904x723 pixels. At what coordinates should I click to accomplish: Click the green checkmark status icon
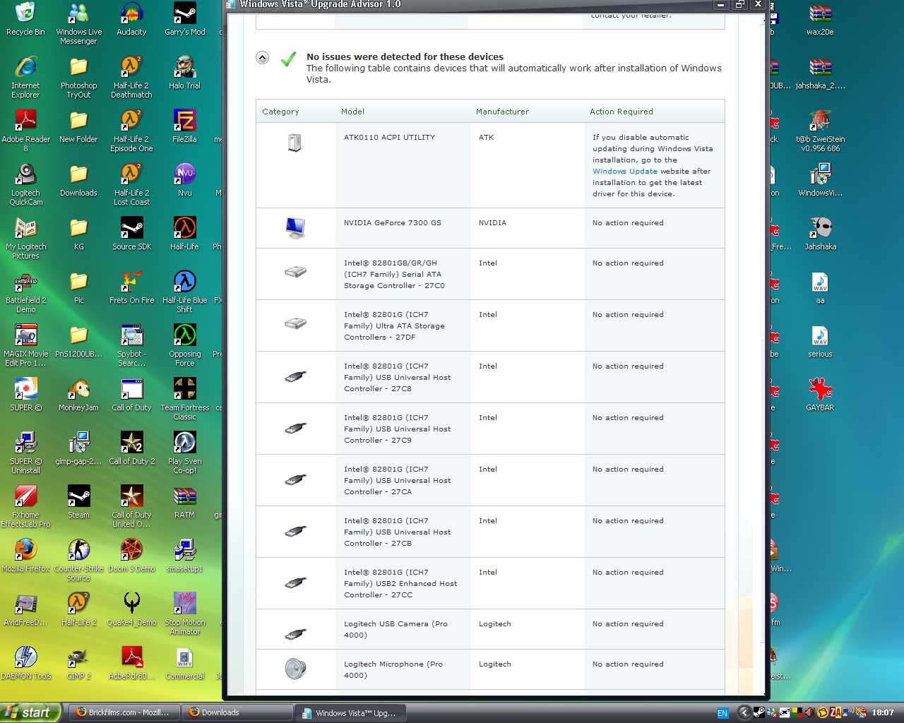pyautogui.click(x=288, y=59)
